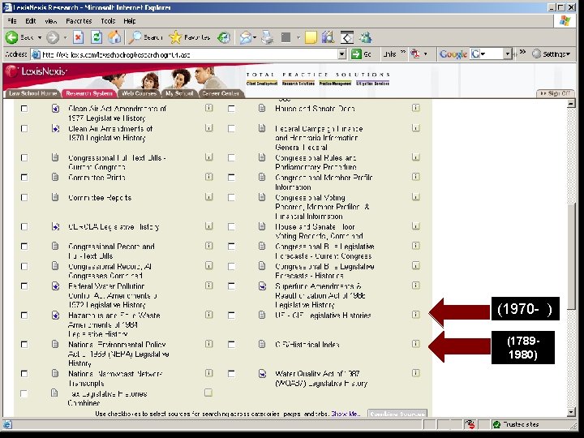This screenshot has height=438, width=584.
Task: Open the Google search box dropdown
Action: point(507,54)
